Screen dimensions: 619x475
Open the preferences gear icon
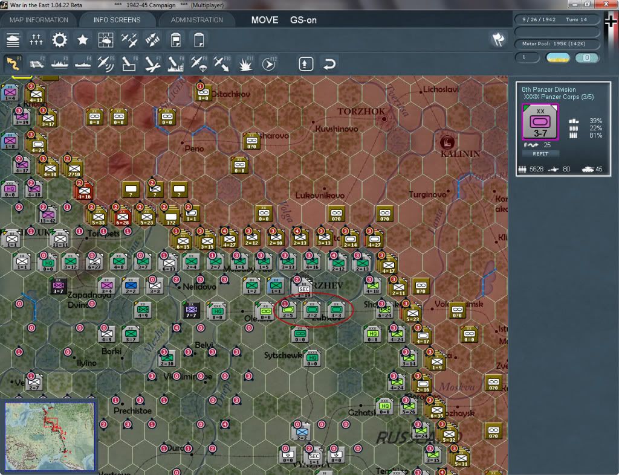(x=60, y=40)
